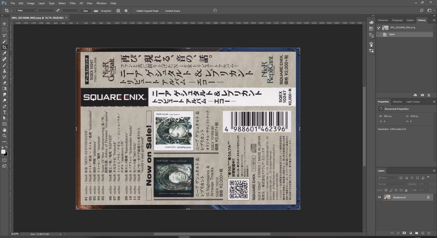
Task: Pick the Eyedropper tool
Action: pyautogui.click(x=4, y=53)
